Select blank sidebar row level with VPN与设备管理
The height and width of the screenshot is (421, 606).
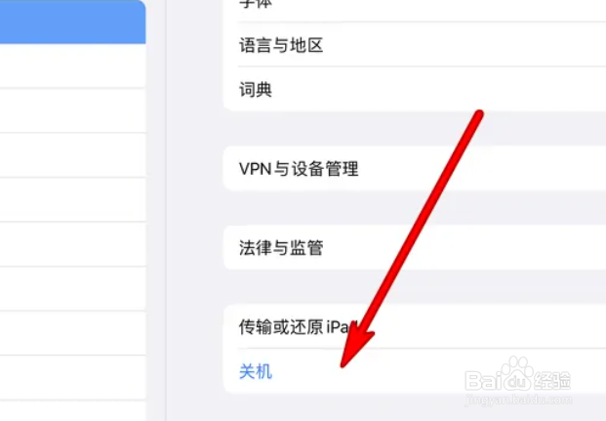tap(72, 155)
